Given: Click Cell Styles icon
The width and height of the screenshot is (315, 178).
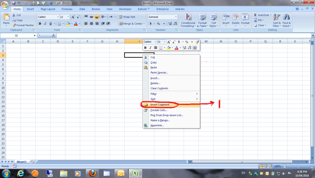Looking at the screenshot, I should (x=214, y=17).
